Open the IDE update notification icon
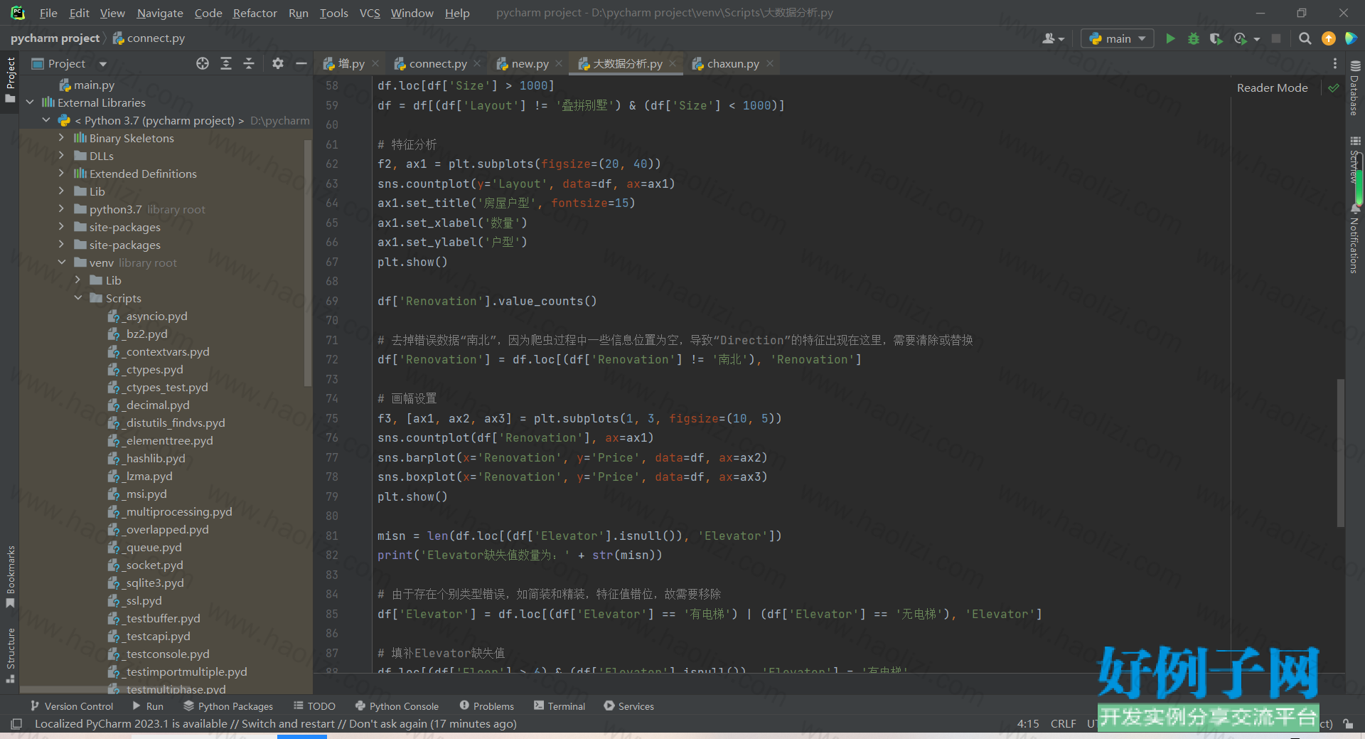This screenshot has width=1365, height=739. [1328, 38]
